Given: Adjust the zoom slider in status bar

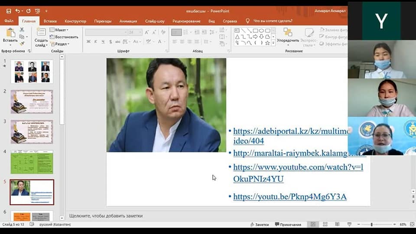Looking at the screenshot, I should pos(372,224).
